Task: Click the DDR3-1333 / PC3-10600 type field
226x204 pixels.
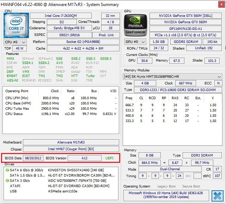Action: 178,90
